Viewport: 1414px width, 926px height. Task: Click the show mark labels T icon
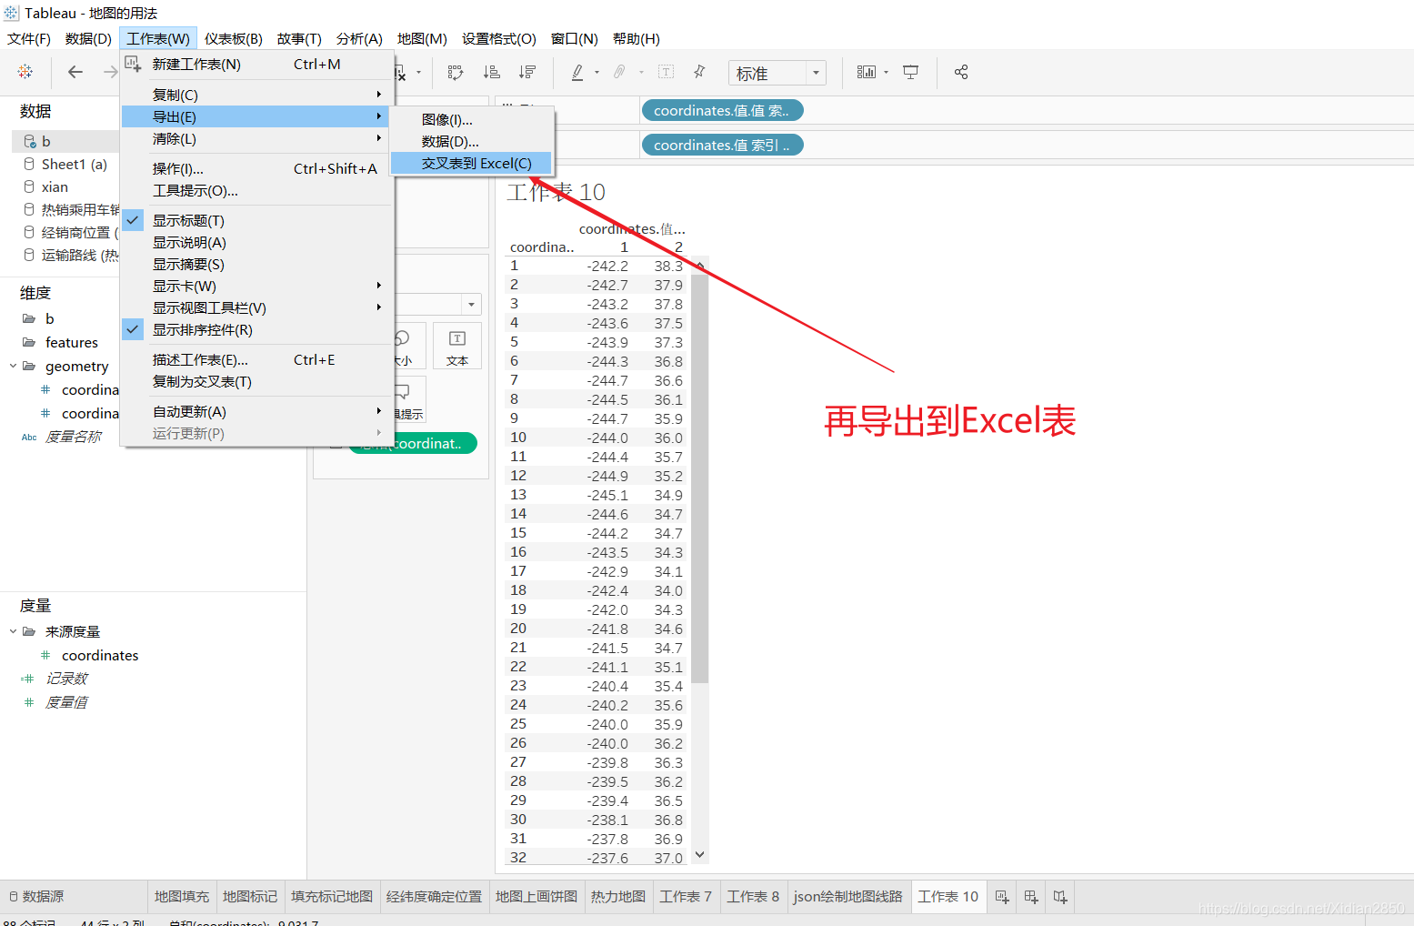click(x=666, y=72)
